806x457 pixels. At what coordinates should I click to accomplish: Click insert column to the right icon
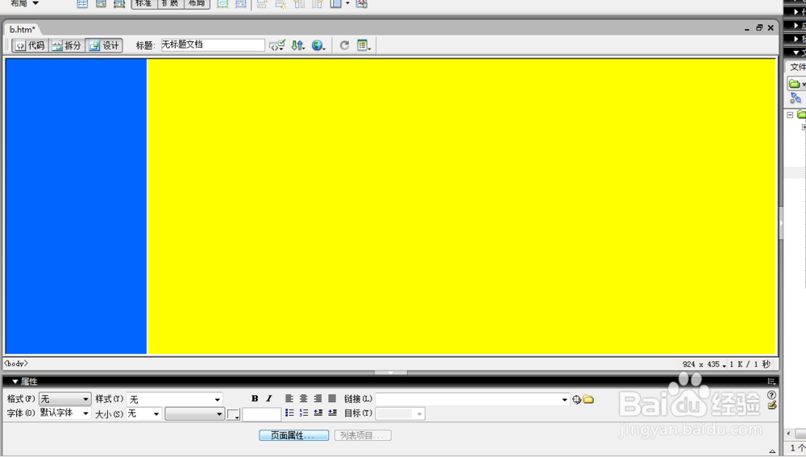(x=318, y=3)
